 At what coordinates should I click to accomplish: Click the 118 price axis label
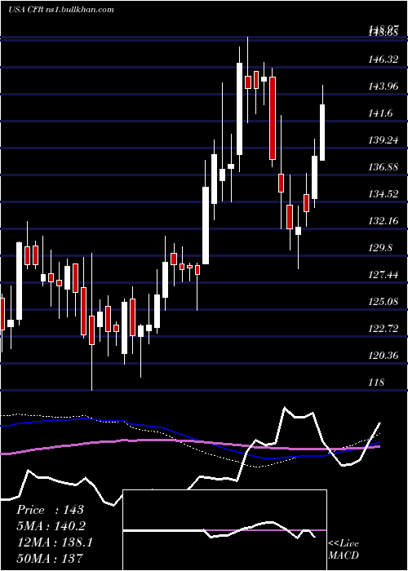point(376,383)
